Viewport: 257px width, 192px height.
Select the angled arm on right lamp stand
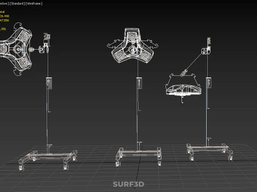coord(194,62)
